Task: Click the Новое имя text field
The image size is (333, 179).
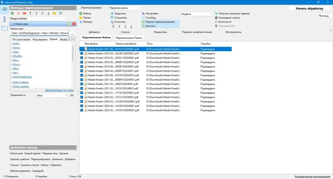Action: click(x=40, y=33)
